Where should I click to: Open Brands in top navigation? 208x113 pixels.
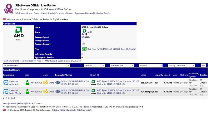coord(51,13)
